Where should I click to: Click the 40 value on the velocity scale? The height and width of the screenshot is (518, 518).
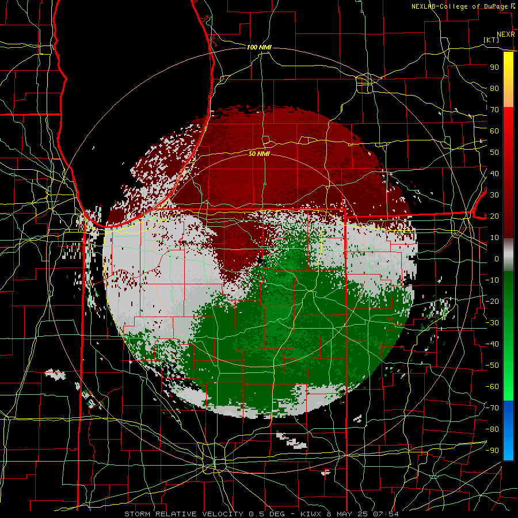(494, 173)
